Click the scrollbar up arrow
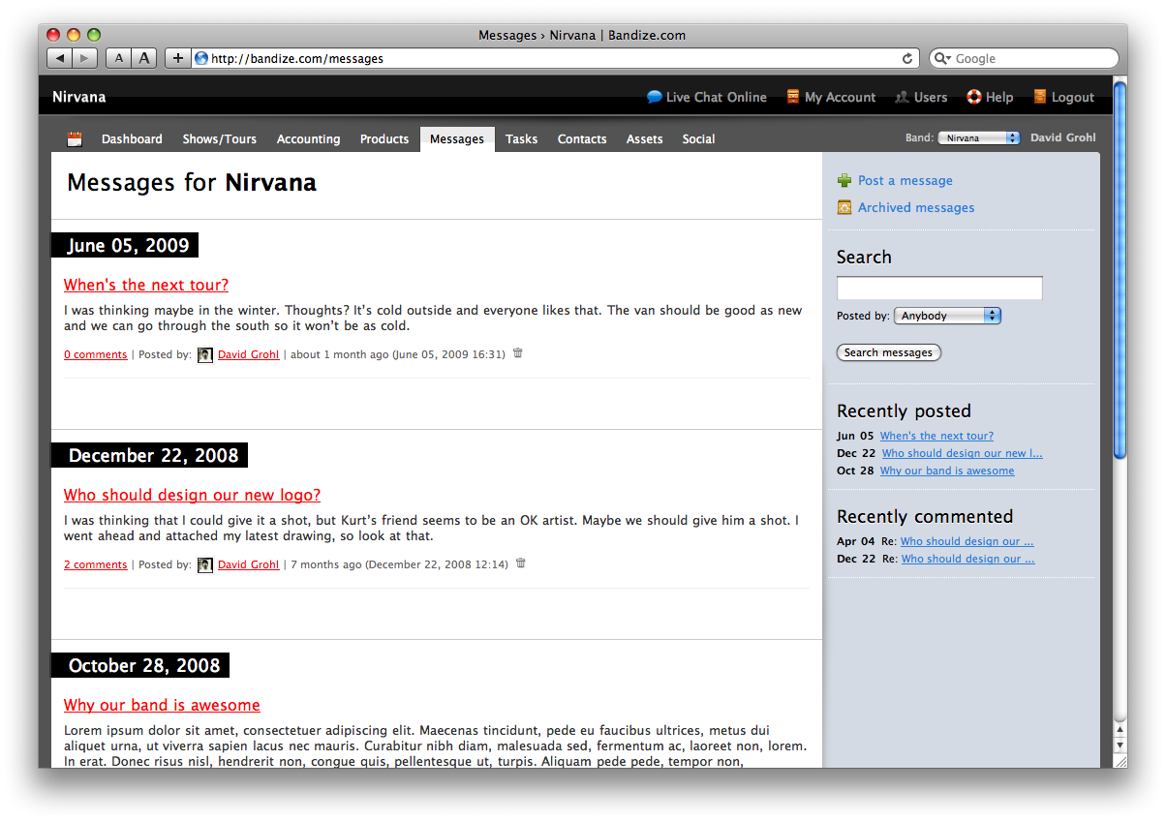This screenshot has height=821, width=1166. pyautogui.click(x=1120, y=730)
